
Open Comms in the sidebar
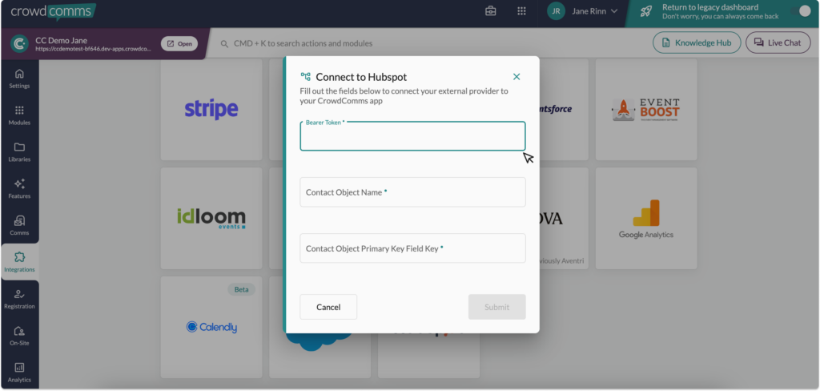pos(19,226)
